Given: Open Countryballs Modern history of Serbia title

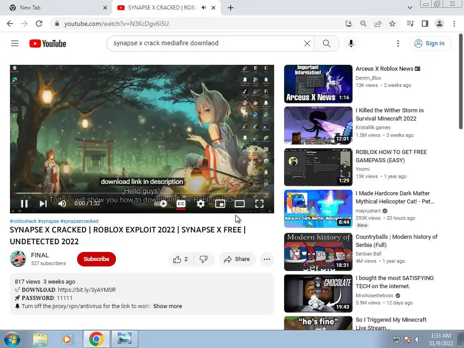Looking at the screenshot, I should 396,241.
